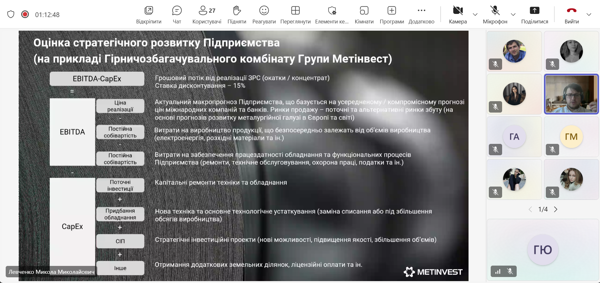Open Елементи керування controls menu
The width and height of the screenshot is (600, 283).
coord(332,15)
